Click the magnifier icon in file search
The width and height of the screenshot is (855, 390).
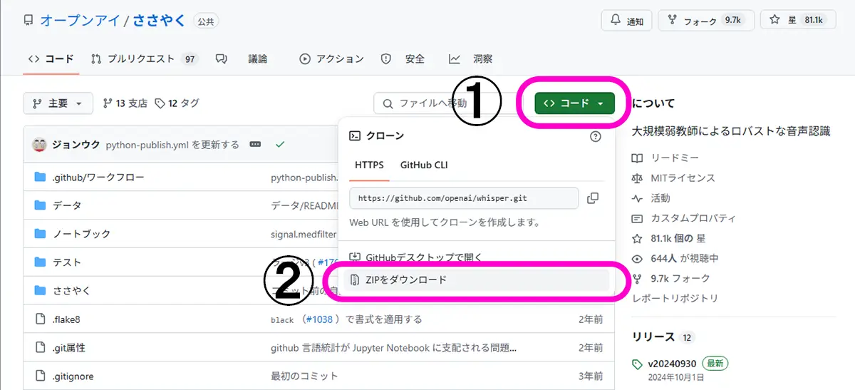tap(388, 103)
